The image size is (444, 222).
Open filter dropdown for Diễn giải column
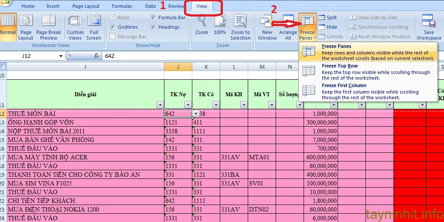pyautogui.click(x=160, y=105)
